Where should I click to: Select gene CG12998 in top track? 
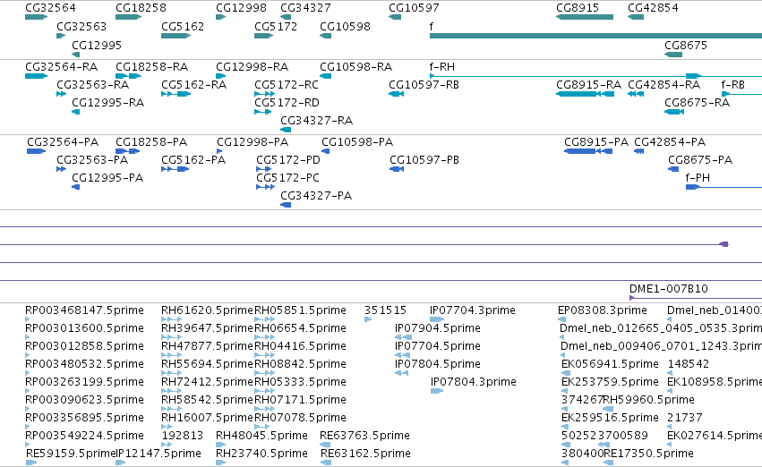(241, 8)
